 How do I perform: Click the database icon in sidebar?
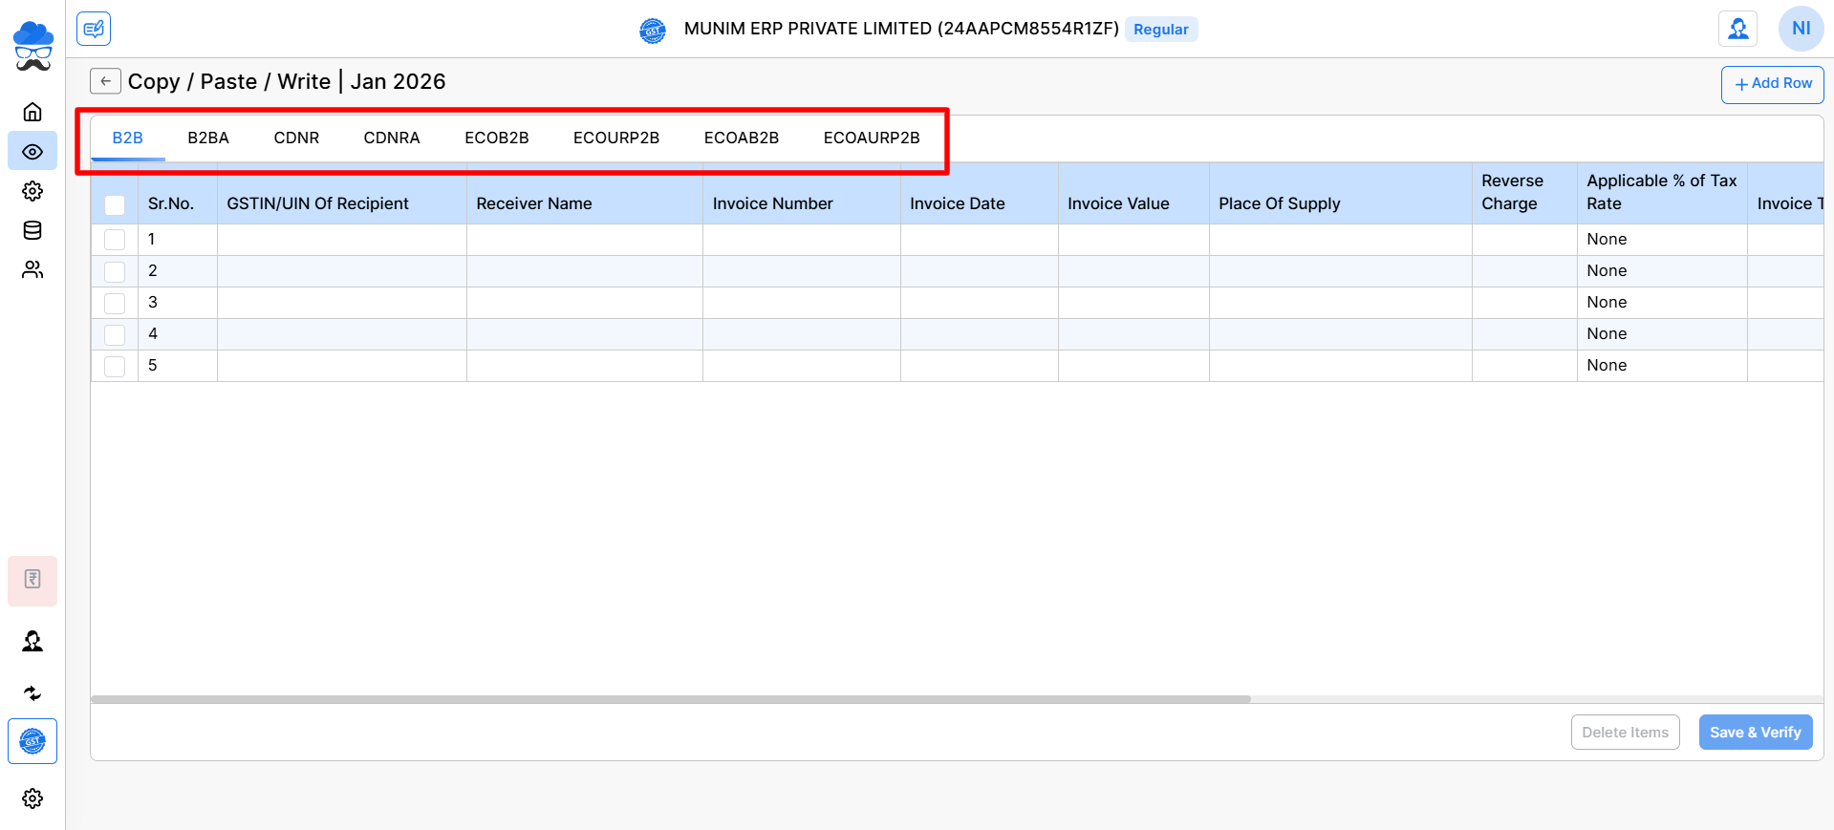32,230
